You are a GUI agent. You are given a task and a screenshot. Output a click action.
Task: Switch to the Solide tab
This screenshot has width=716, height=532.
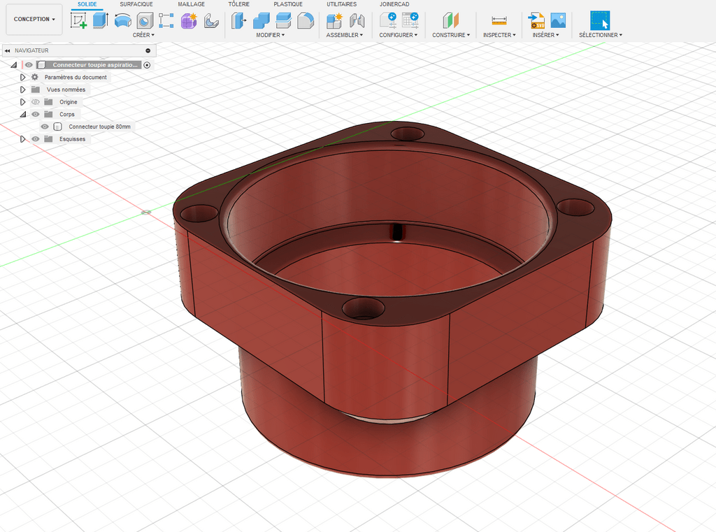point(87,4)
